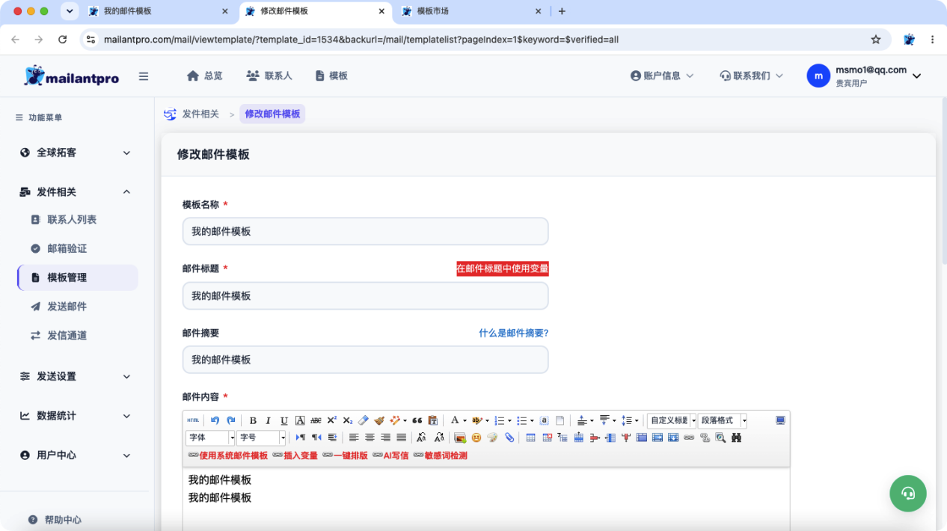The width and height of the screenshot is (947, 531).
Task: Expand 全球拓客 sidebar section
Action: [75, 153]
